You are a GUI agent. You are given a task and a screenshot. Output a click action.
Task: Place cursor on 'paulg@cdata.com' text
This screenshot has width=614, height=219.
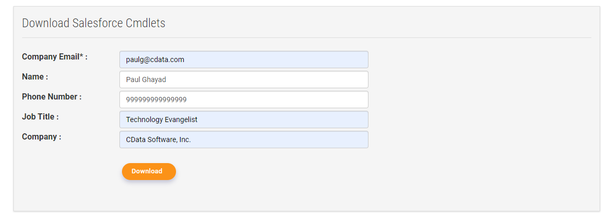[x=155, y=59]
